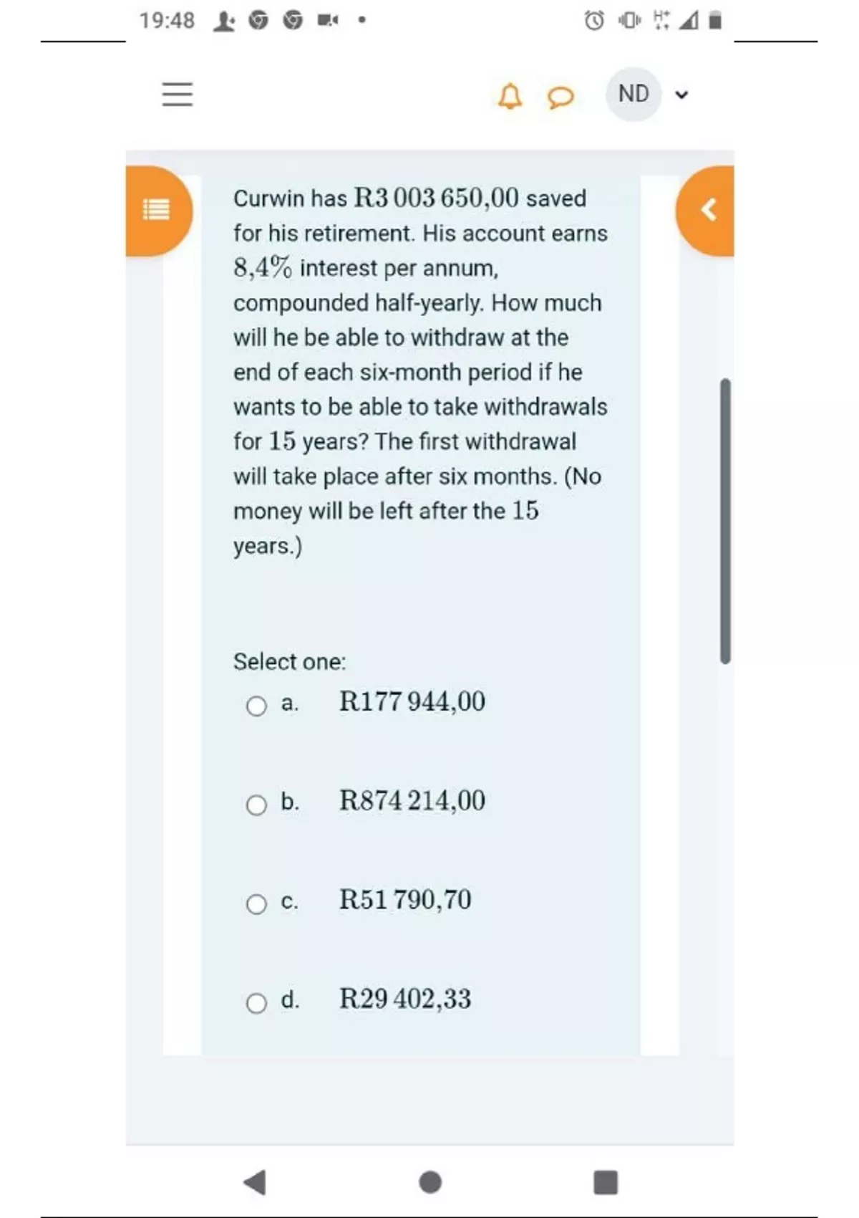
Task: Open the messages speech bubble
Action: coord(560,96)
